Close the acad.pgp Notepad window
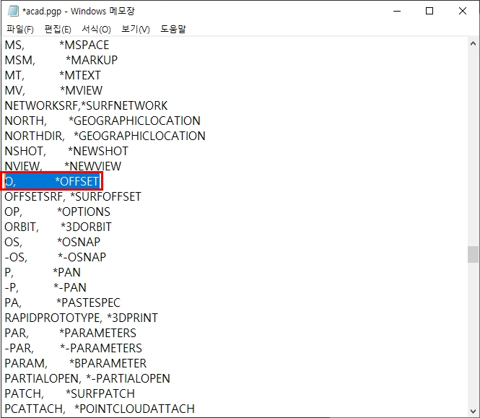480x418 pixels. point(463,11)
